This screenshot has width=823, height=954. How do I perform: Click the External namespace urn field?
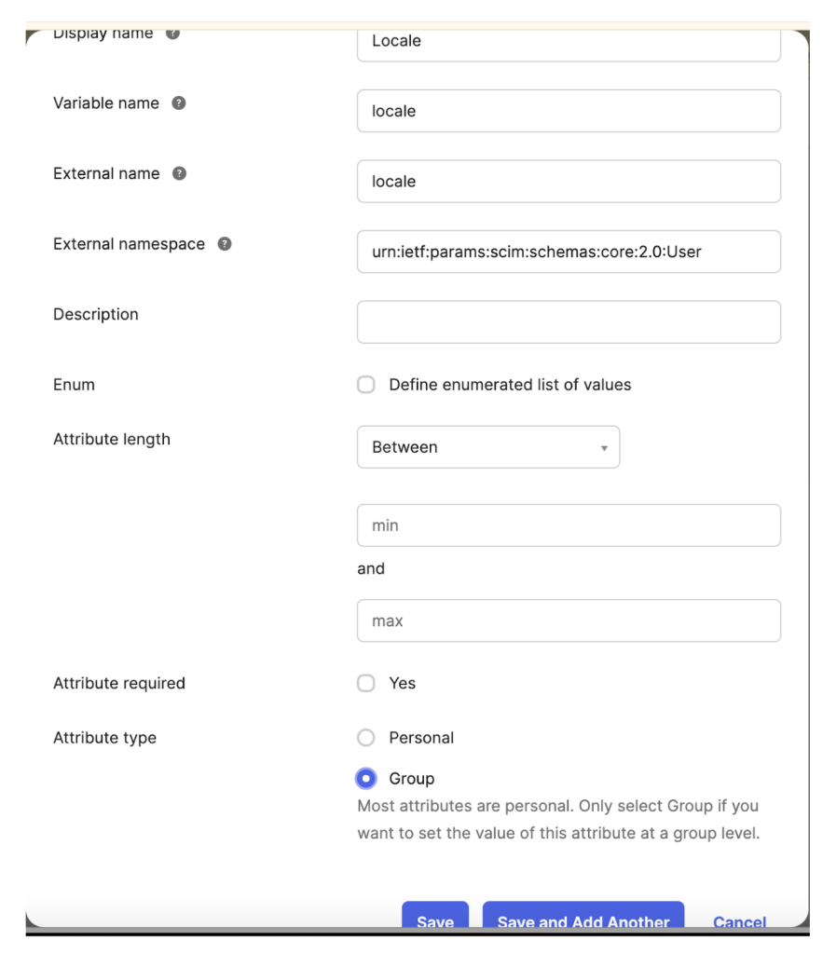click(x=569, y=252)
